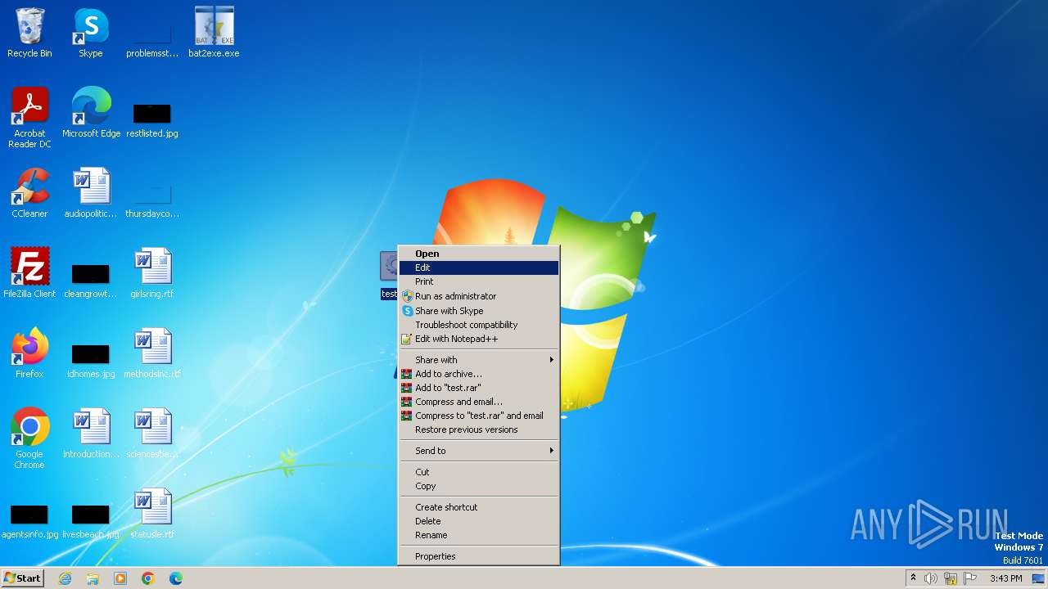Choose Cut in the context menu
This screenshot has height=589, width=1048.
[x=479, y=472]
